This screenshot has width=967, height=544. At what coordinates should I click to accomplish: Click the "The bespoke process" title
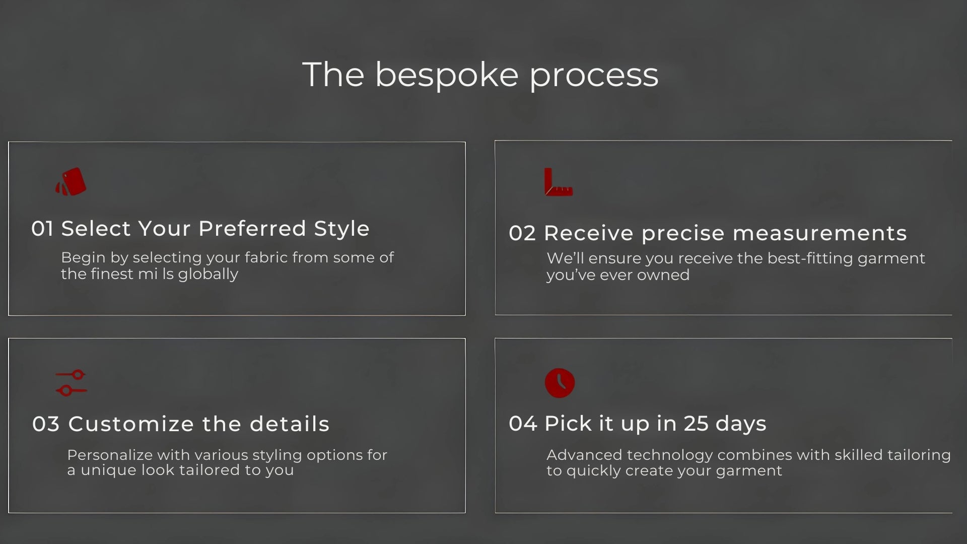[480, 75]
